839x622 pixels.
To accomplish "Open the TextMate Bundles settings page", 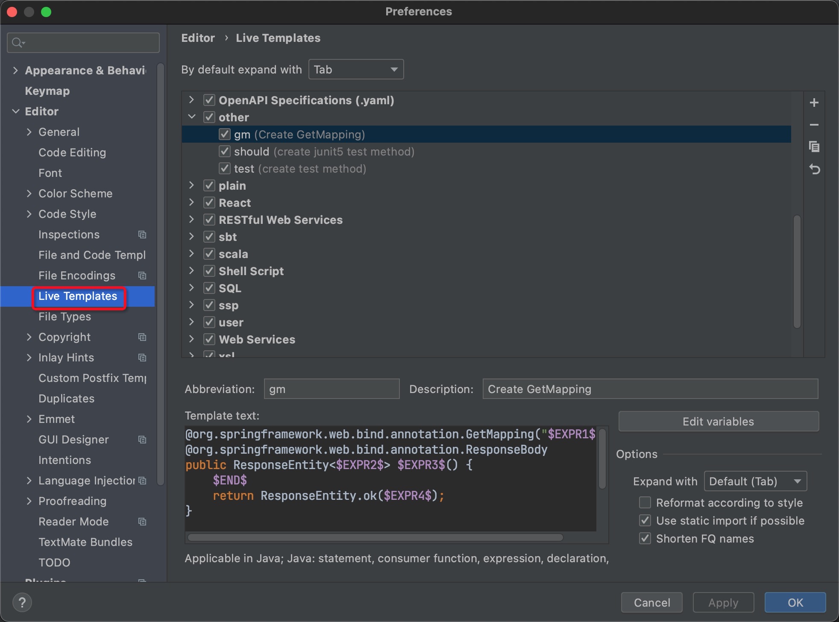I will [85, 542].
